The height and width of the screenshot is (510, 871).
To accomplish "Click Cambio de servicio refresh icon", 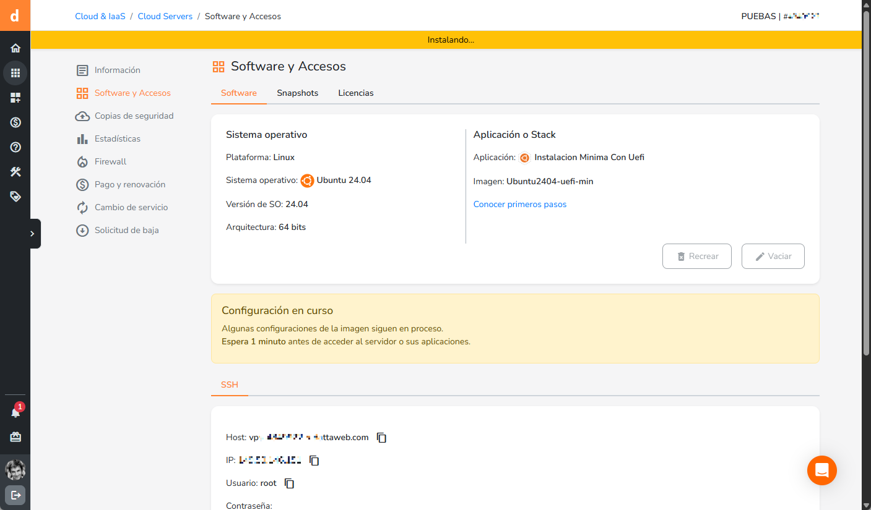I will coord(82,208).
